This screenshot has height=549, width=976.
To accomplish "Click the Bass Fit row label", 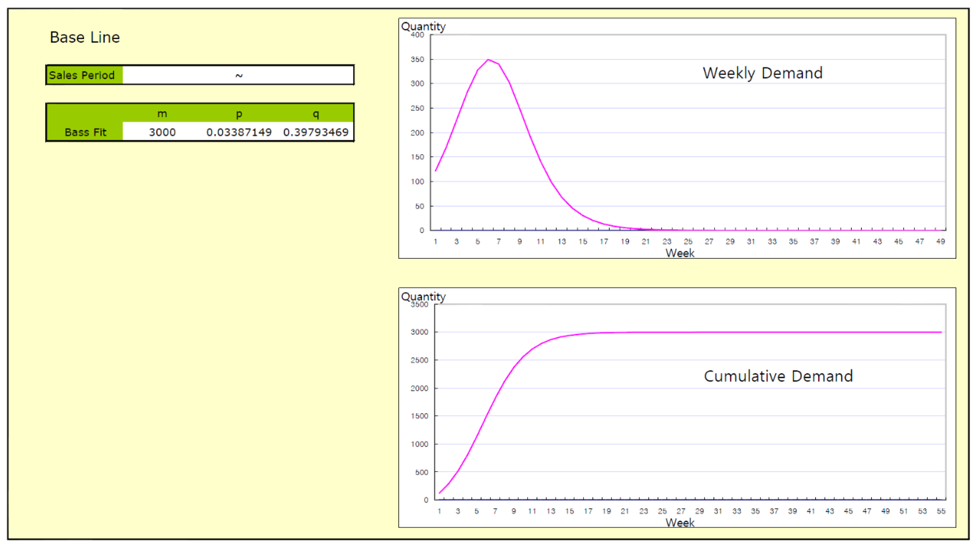I will click(85, 132).
